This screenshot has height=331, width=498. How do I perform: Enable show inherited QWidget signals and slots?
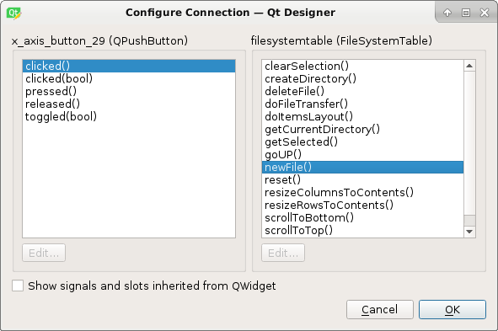(18, 286)
